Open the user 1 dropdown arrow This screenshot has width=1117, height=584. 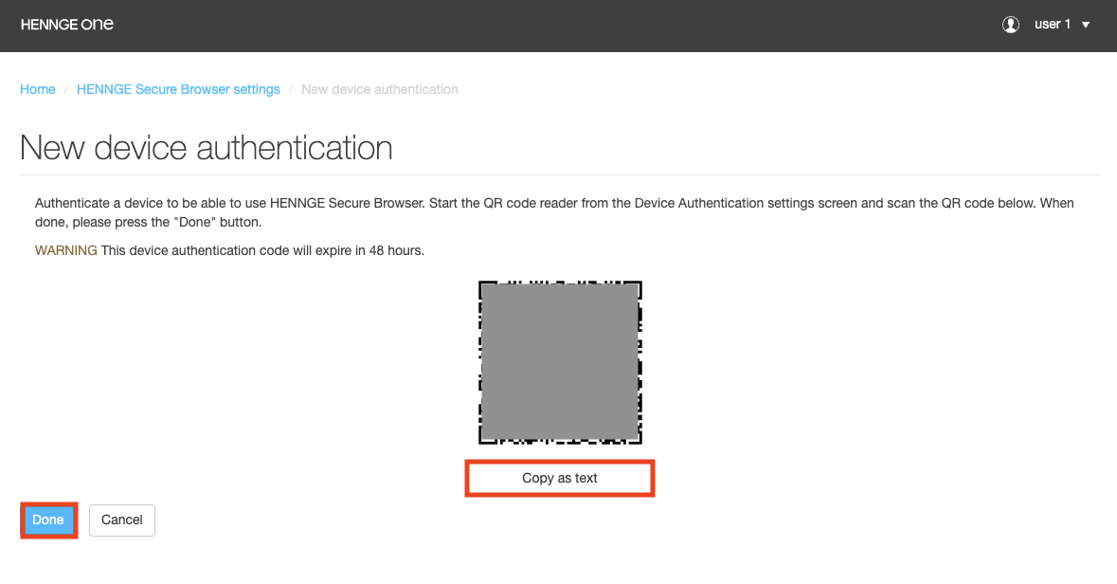[1086, 25]
